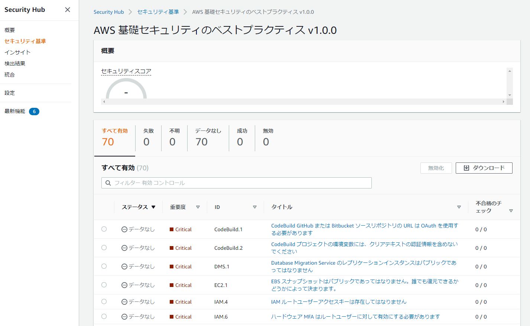Sort by the ID column arrow
Image resolution: width=530 pixels, height=326 pixels.
(x=255, y=207)
